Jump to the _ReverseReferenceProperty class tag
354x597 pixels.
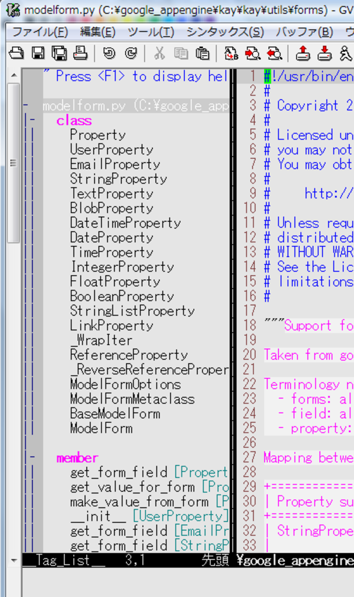click(150, 370)
